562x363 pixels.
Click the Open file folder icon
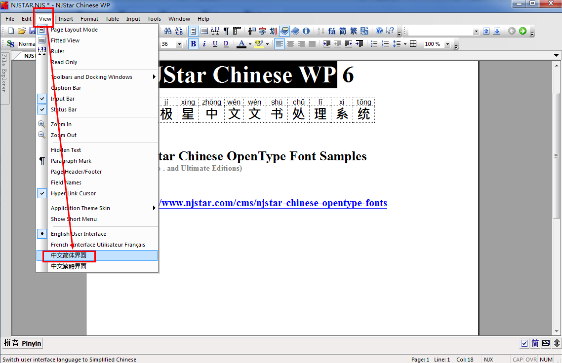22,31
